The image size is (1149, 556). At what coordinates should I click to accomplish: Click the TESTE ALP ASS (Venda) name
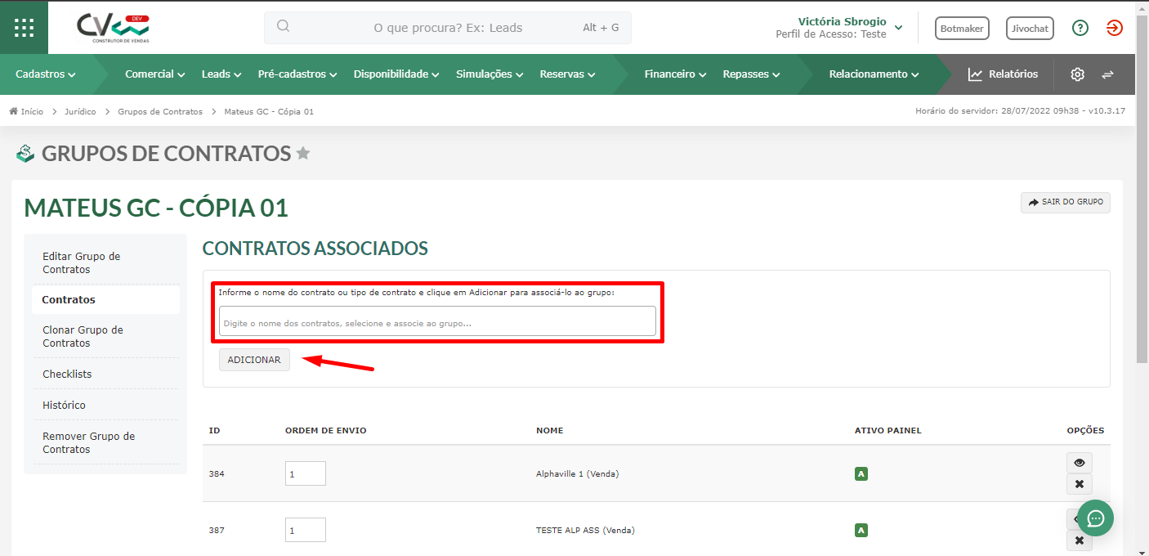tap(585, 530)
